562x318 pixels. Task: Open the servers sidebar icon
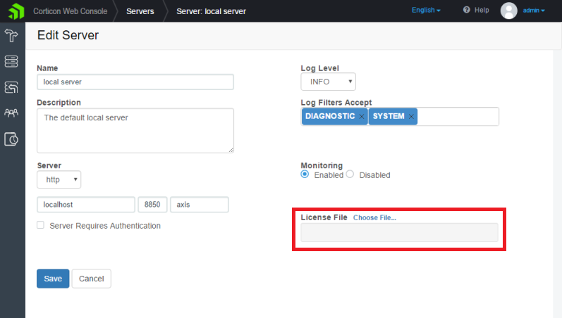[11, 61]
